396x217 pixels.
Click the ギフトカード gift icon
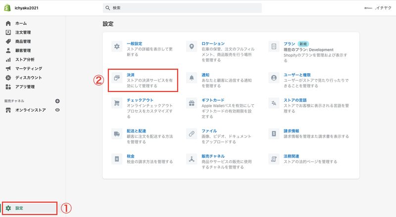pyautogui.click(x=192, y=103)
